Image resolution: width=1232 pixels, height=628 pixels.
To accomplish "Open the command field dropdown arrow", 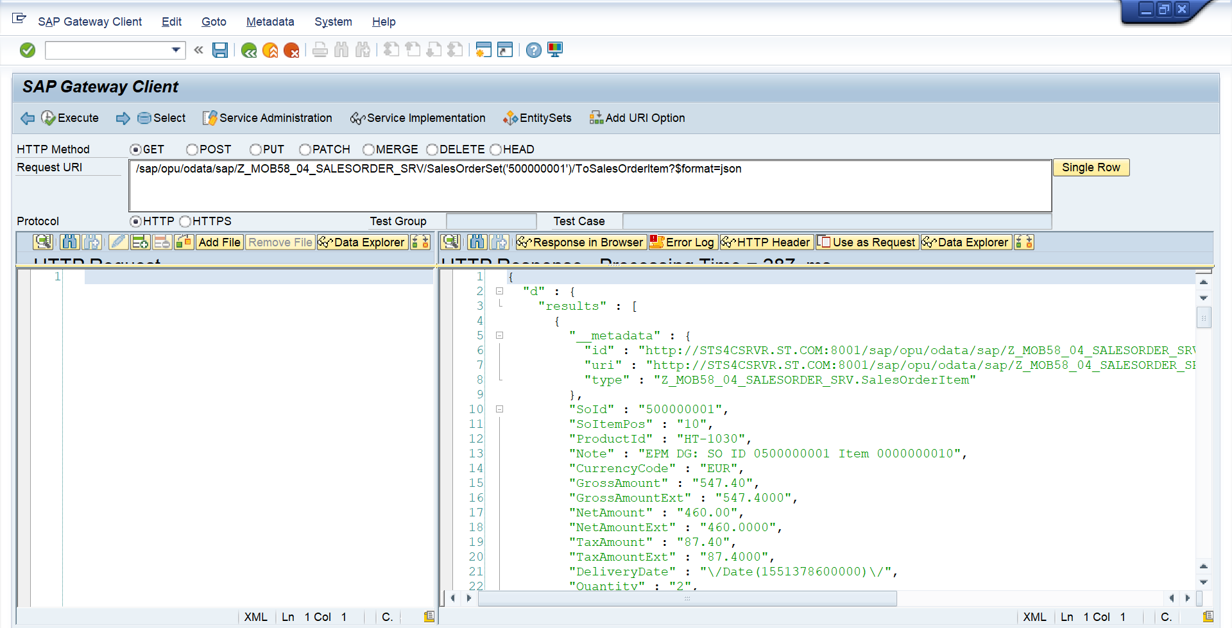I will coord(176,50).
